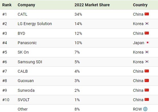Click China flag icon in CATL row
The height and width of the screenshot is (112, 158).
click(x=147, y=14)
